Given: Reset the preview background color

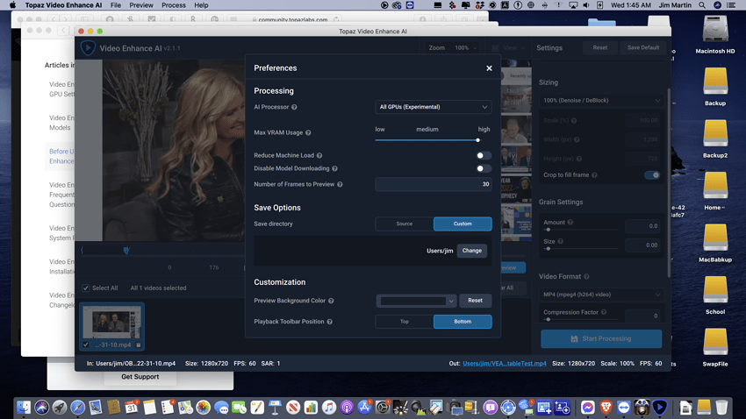Looking at the screenshot, I should pyautogui.click(x=476, y=301).
